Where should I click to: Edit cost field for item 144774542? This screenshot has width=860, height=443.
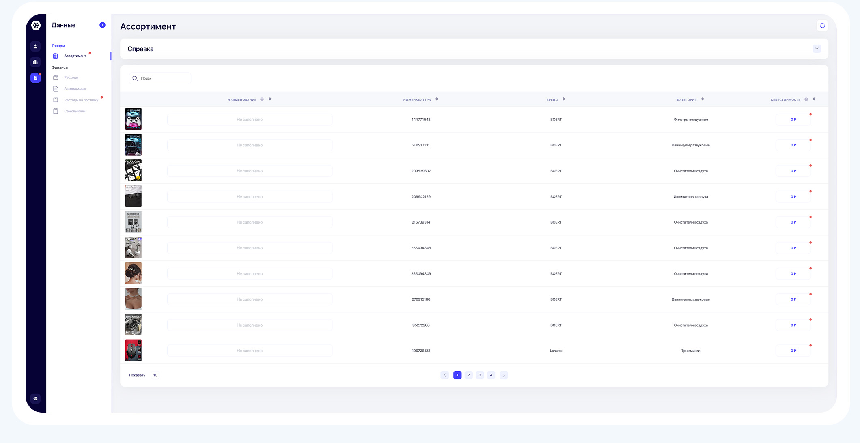[x=793, y=120]
